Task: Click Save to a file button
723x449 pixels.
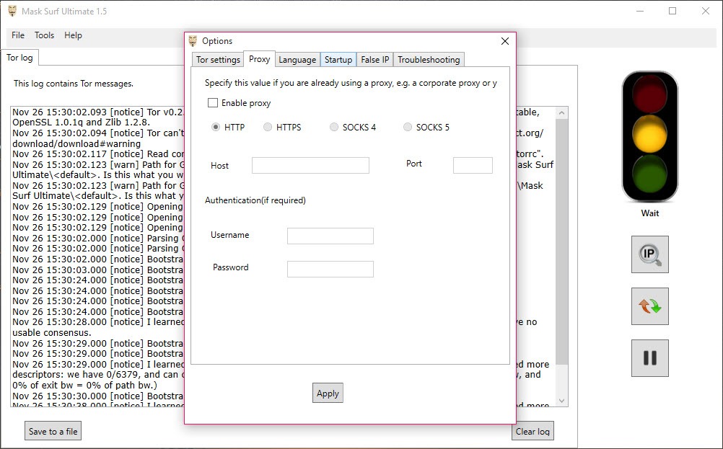Action: (x=53, y=432)
